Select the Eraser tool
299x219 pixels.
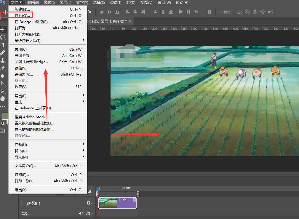[2, 68]
